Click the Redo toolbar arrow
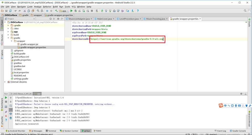252x135 pixels. pos(20,11)
